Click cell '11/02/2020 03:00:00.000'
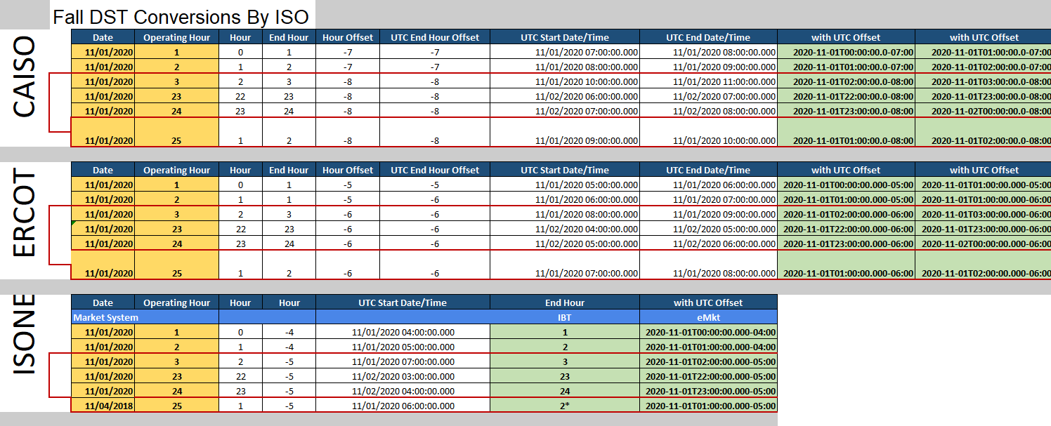 tap(403, 376)
